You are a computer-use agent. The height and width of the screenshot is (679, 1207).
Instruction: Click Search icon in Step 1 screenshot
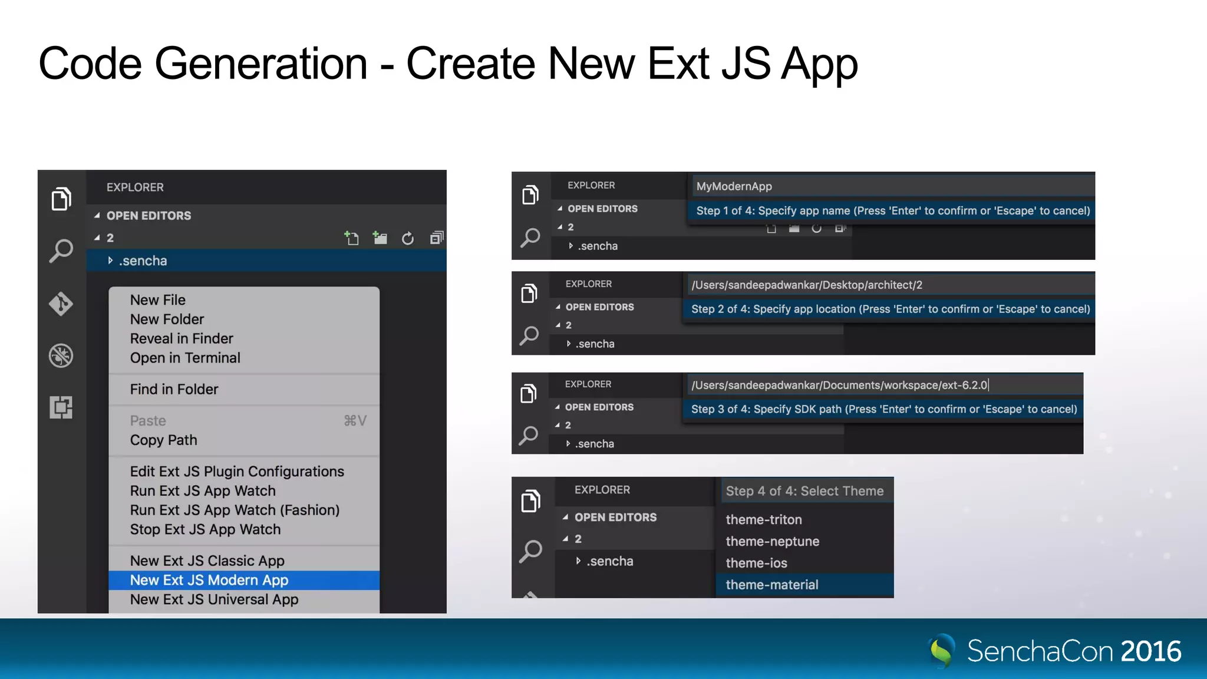pyautogui.click(x=530, y=238)
